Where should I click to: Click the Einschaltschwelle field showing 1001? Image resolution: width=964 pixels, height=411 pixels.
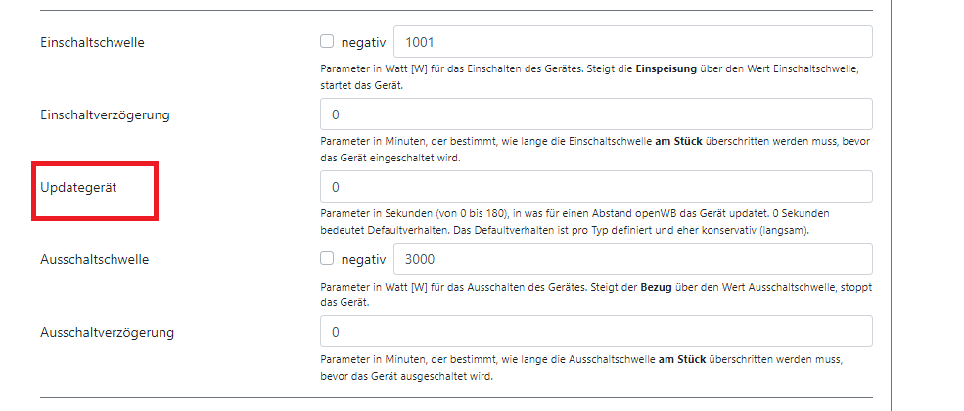point(631,42)
